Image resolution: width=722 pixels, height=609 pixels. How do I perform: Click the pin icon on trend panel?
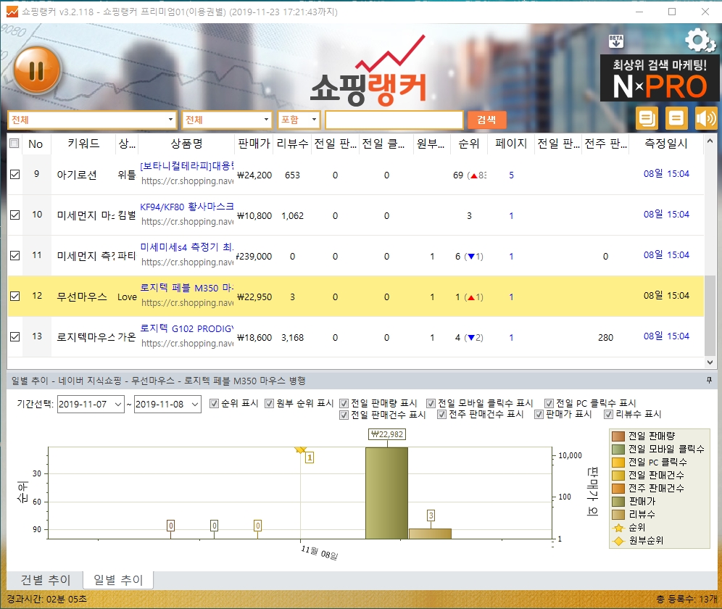(708, 380)
